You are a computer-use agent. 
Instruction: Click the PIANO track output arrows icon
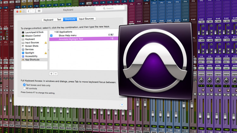click(97, 127)
